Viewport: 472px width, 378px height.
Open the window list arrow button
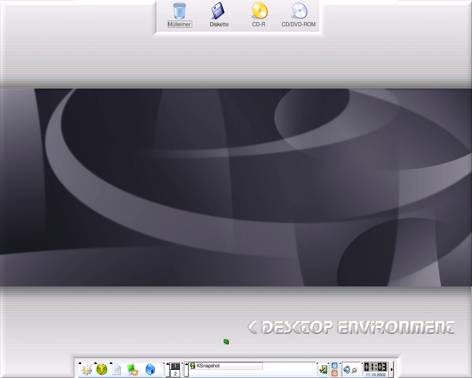186,370
